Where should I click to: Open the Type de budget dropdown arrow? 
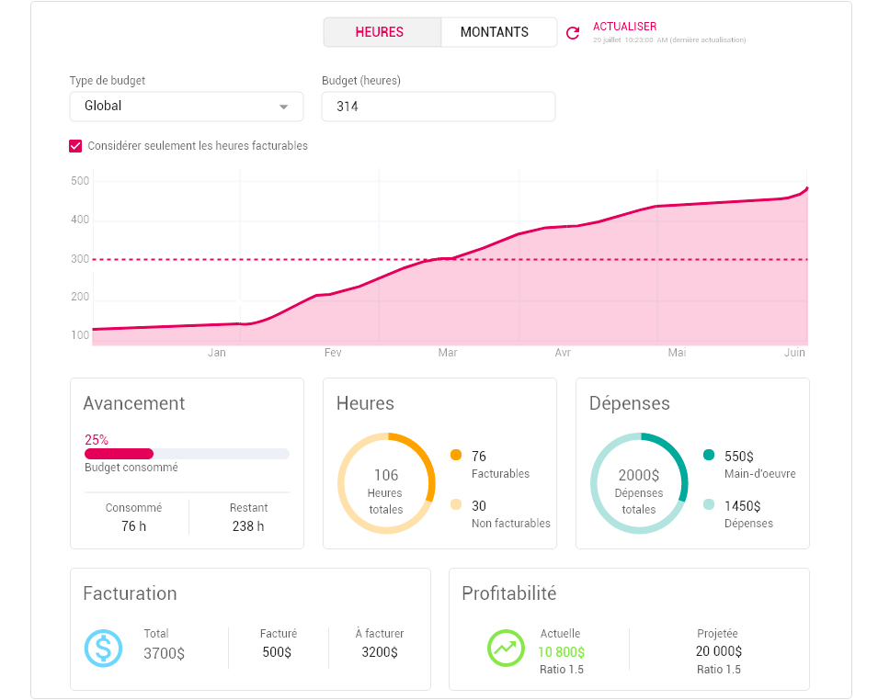[x=284, y=107]
